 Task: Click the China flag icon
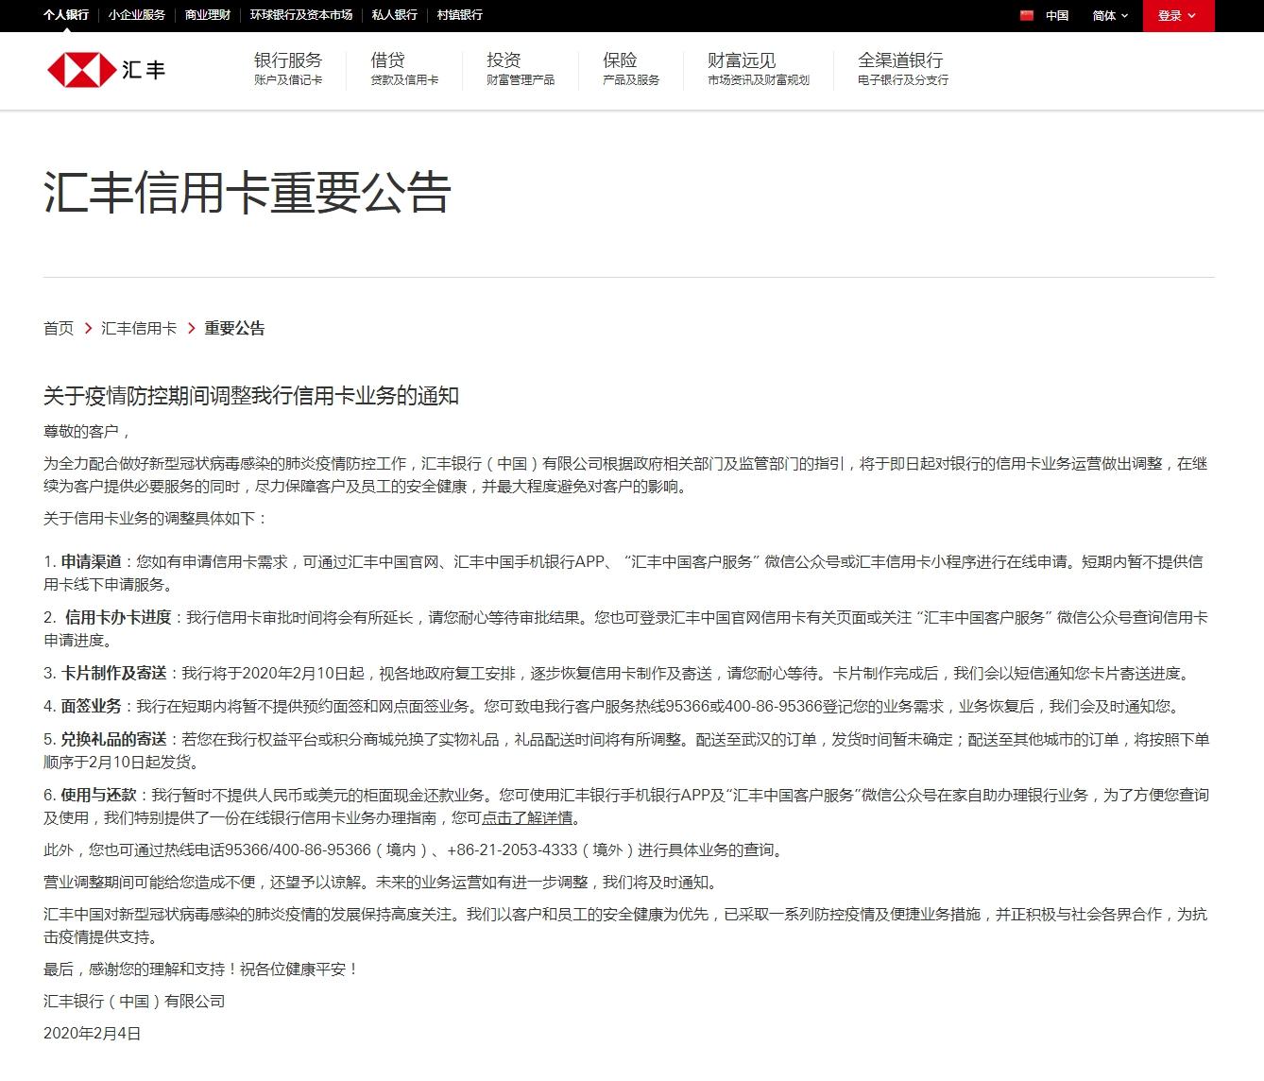(x=1027, y=15)
